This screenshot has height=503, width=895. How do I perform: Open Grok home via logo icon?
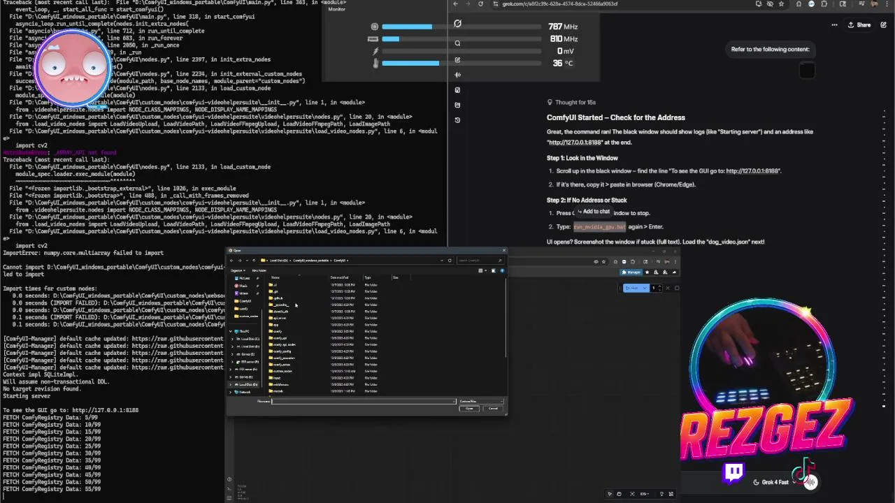pyautogui.click(x=457, y=24)
